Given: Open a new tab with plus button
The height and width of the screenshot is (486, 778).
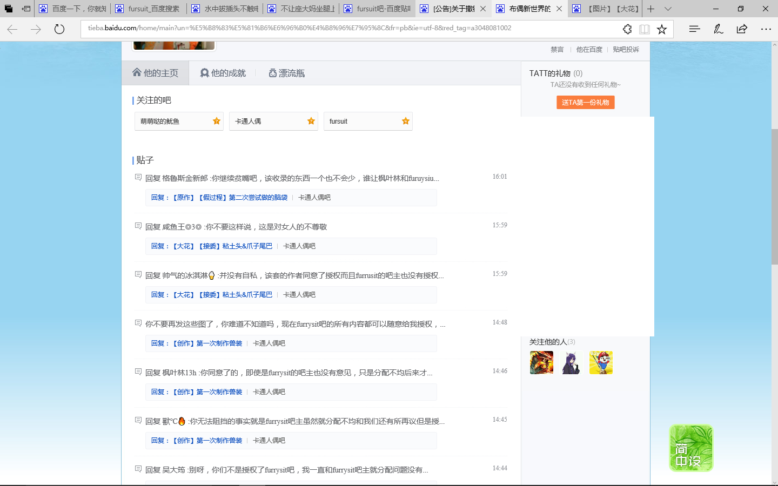Looking at the screenshot, I should click(x=651, y=9).
